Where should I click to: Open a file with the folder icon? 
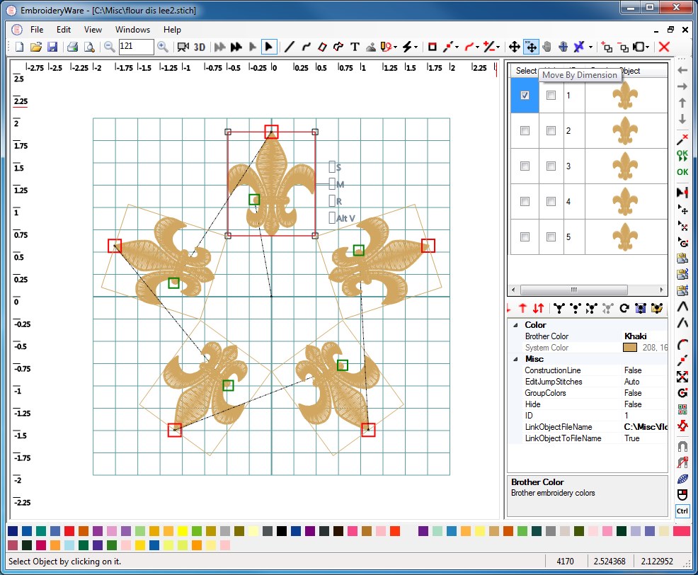(36, 47)
